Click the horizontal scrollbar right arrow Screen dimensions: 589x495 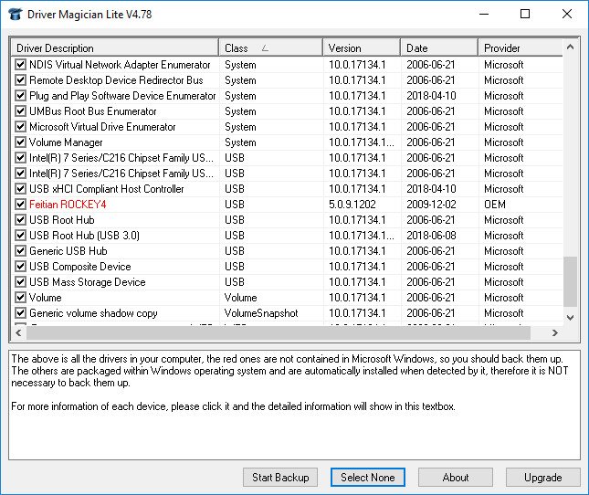554,333
